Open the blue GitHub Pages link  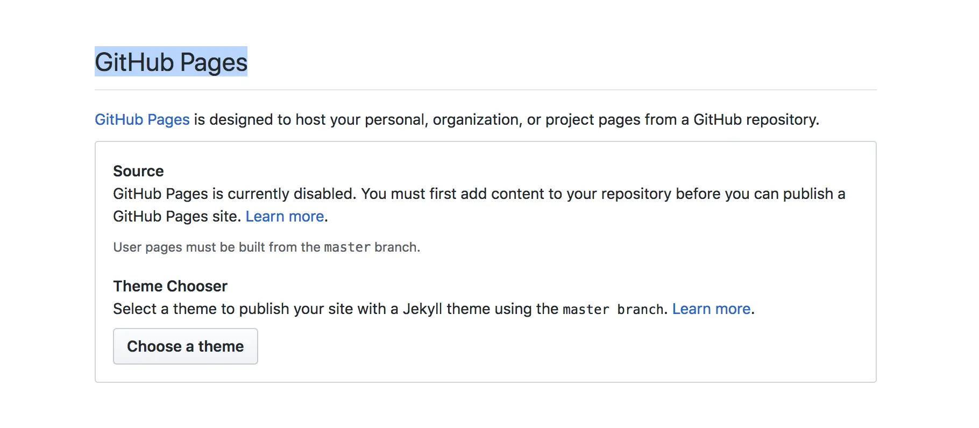(x=142, y=119)
